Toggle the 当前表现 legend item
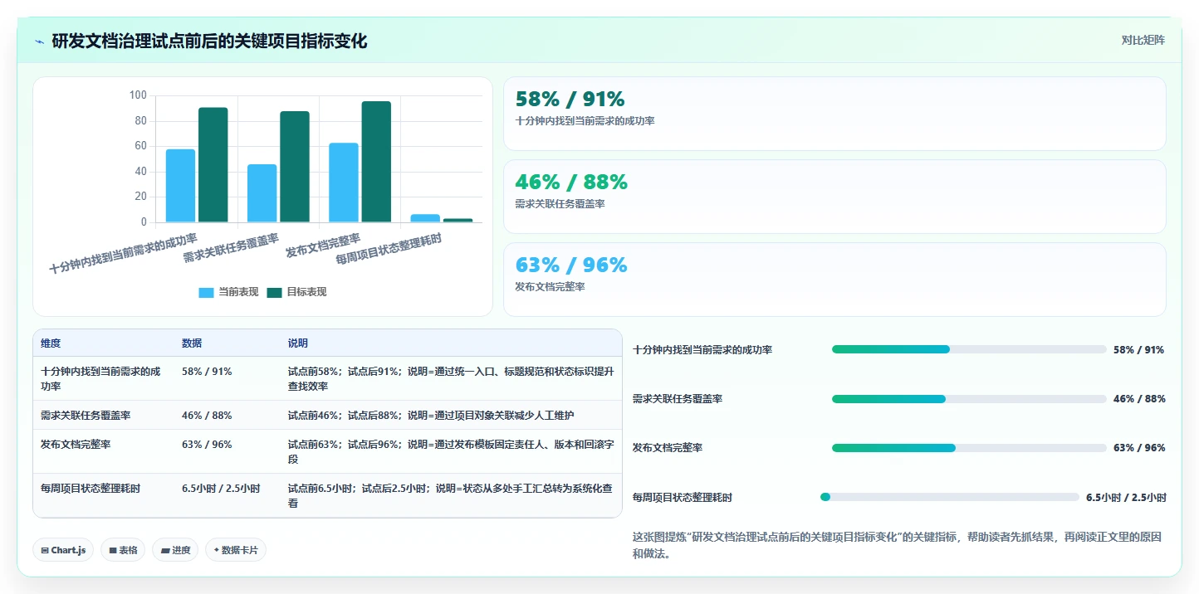Viewport: 1199px width, 594px height. click(x=228, y=292)
